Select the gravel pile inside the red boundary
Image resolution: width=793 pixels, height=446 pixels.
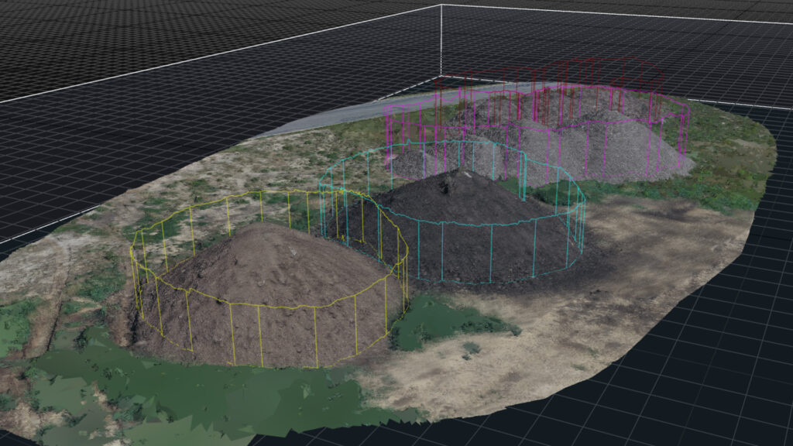coord(503,105)
